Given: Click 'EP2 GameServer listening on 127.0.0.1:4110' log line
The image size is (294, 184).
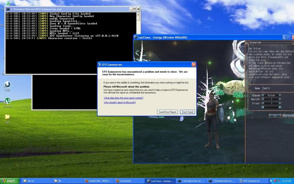Looking at the screenshot, I should (x=62, y=36).
